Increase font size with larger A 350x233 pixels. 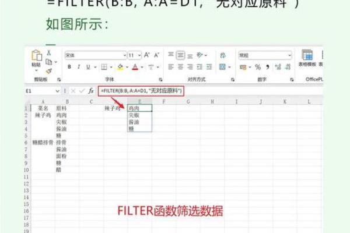[146, 55]
